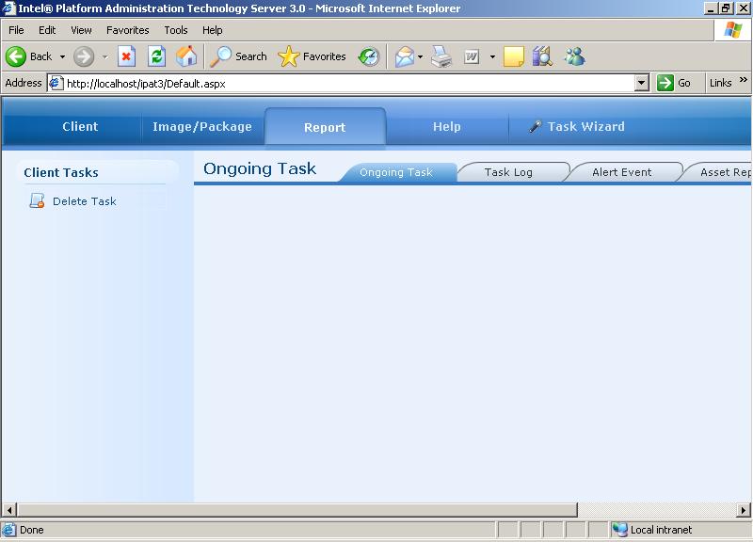This screenshot has width=753, height=542.
Task: Refresh the page using the toolbar icon
Action: click(157, 56)
